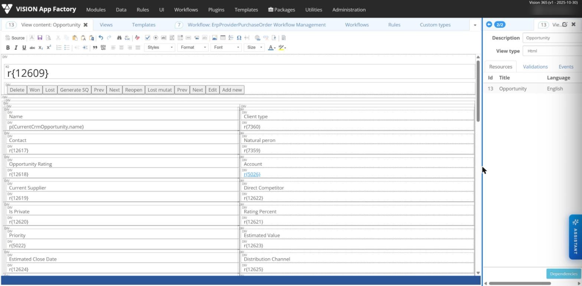Underline the selected text
Viewport: 582px width, 286px height.
[x=24, y=47]
